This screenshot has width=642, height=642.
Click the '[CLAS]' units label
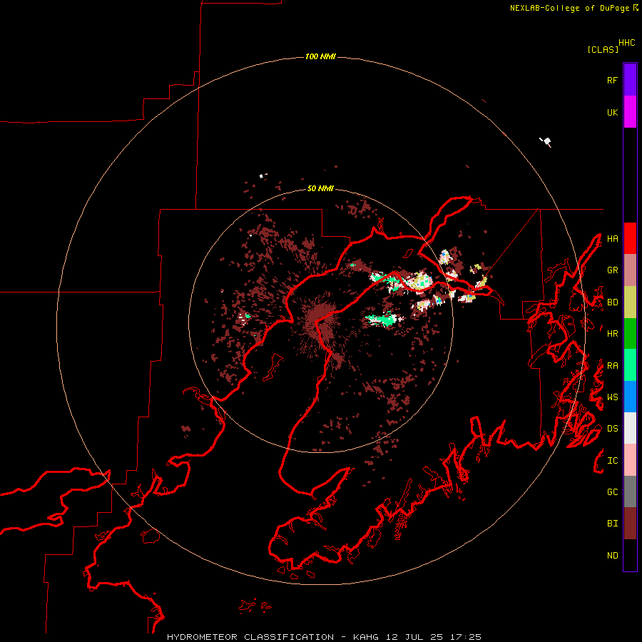[602, 49]
